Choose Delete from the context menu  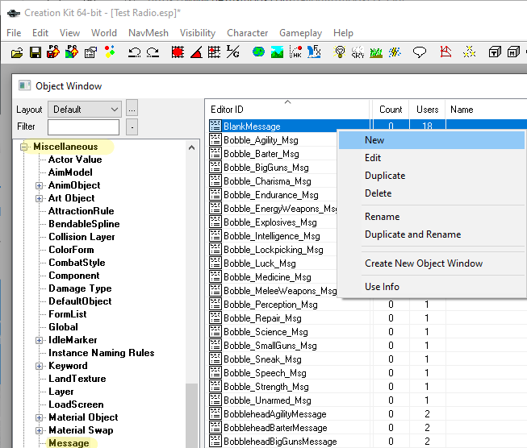432,193
